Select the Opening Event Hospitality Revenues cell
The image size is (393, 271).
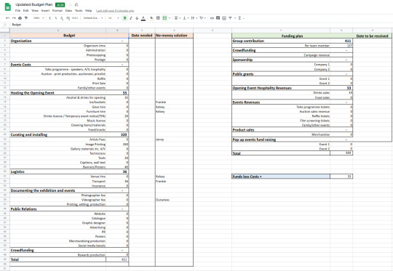pyautogui.click(x=281, y=88)
